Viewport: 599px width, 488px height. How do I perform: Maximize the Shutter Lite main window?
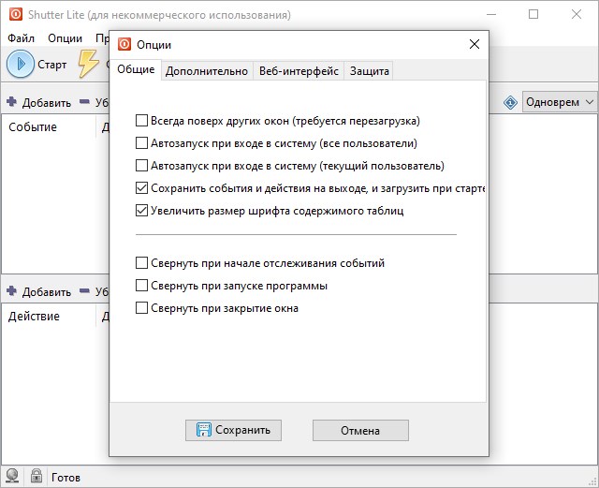click(533, 15)
